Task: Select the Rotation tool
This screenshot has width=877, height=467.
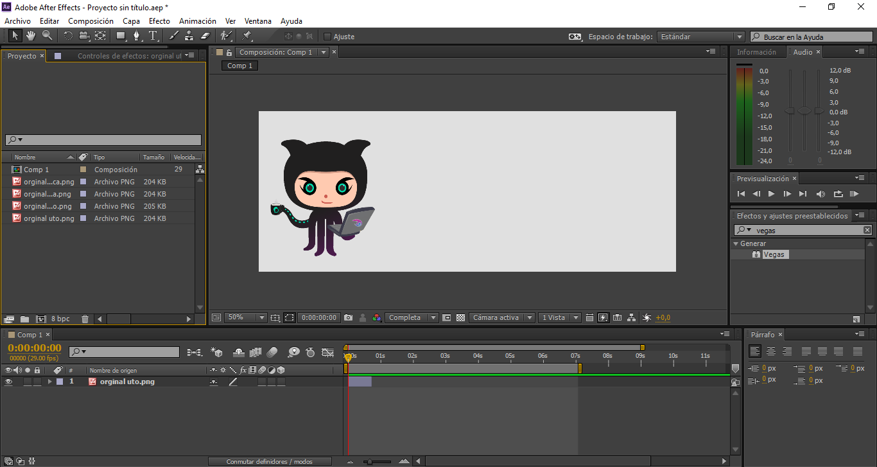Action: pos(68,36)
